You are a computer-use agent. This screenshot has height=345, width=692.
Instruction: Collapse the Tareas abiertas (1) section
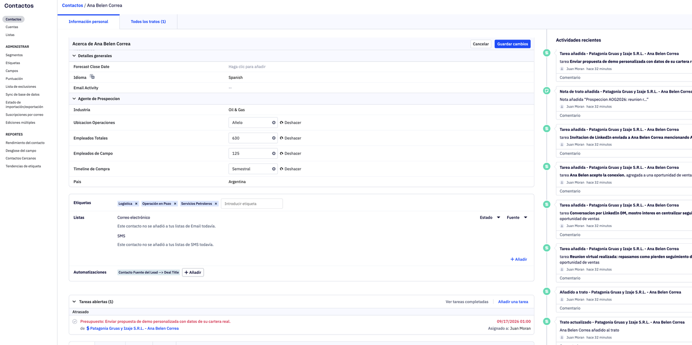click(74, 302)
